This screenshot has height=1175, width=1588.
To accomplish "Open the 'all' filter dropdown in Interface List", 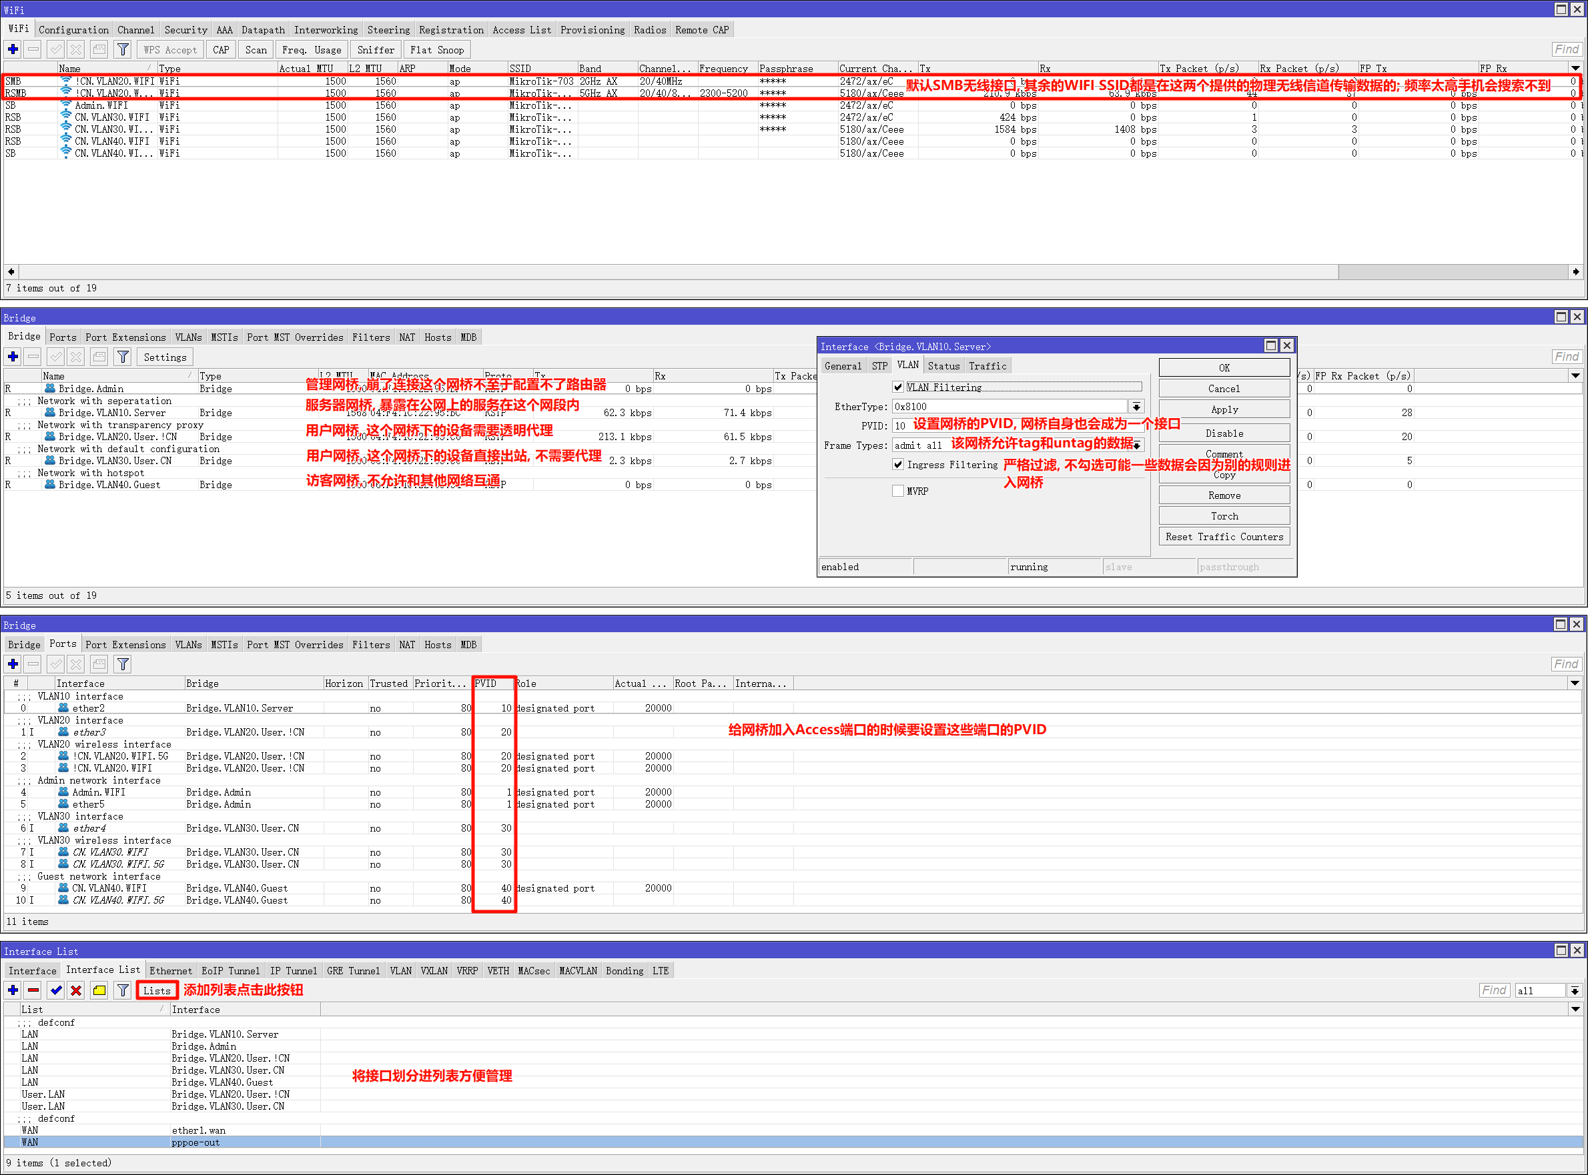I will click(1575, 990).
